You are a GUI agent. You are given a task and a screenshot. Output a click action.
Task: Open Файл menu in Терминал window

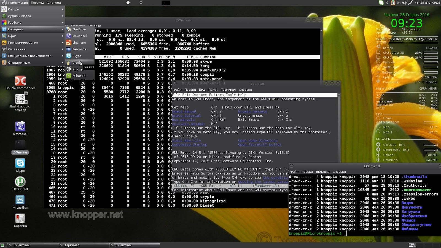[x=178, y=90]
